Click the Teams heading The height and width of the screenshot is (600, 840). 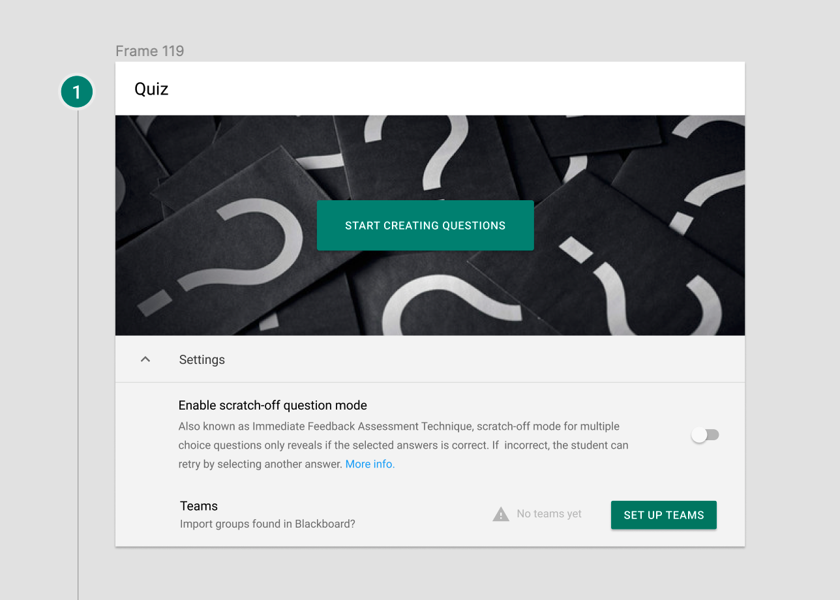(199, 506)
